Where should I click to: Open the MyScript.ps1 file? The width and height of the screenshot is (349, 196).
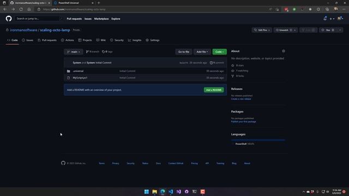pyautogui.click(x=80, y=78)
